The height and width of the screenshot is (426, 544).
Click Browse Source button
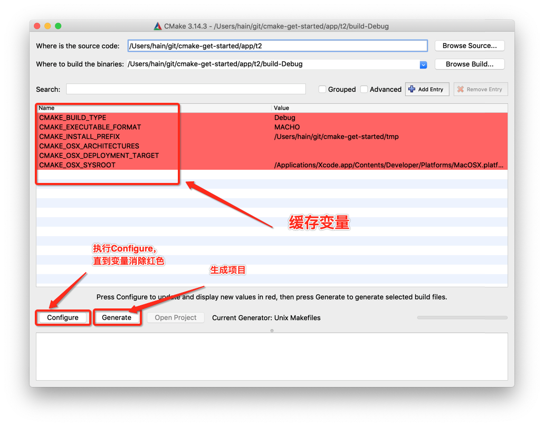click(x=470, y=46)
